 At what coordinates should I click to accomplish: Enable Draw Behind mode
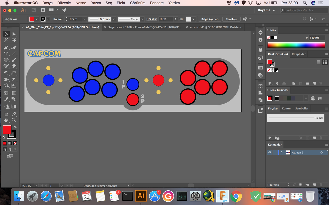pyautogui.click(x=10, y=149)
